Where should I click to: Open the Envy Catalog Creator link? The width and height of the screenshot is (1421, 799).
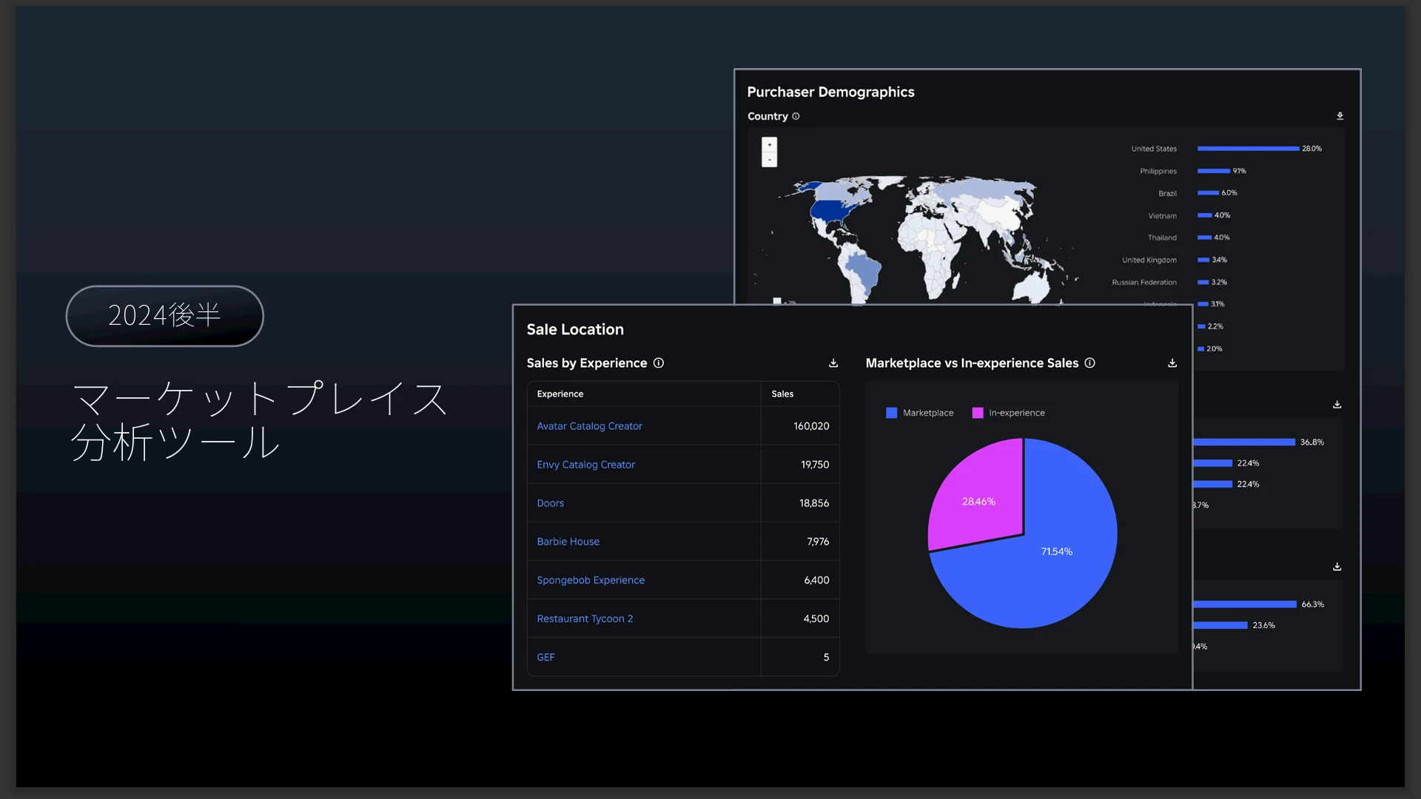(x=585, y=465)
